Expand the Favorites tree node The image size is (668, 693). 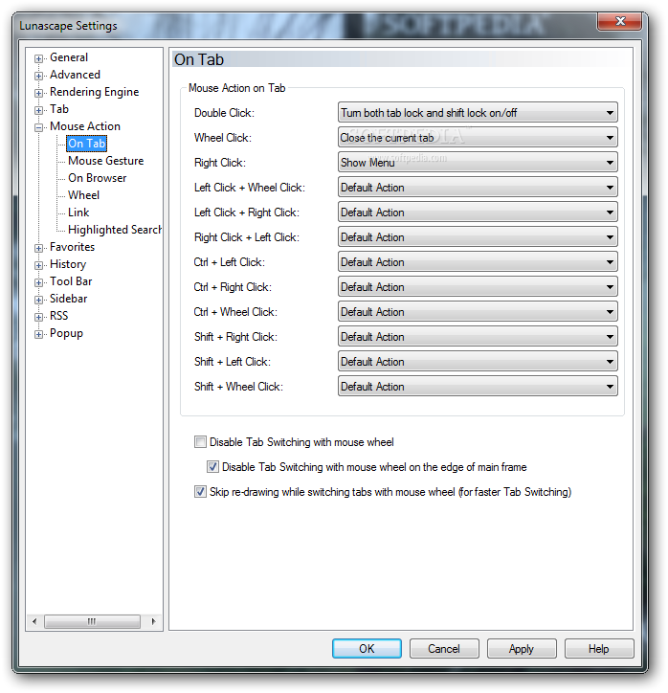coord(39,248)
